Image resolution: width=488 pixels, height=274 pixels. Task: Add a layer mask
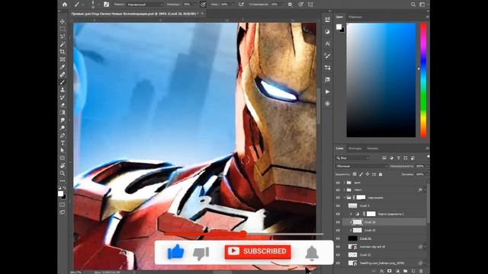390,271
